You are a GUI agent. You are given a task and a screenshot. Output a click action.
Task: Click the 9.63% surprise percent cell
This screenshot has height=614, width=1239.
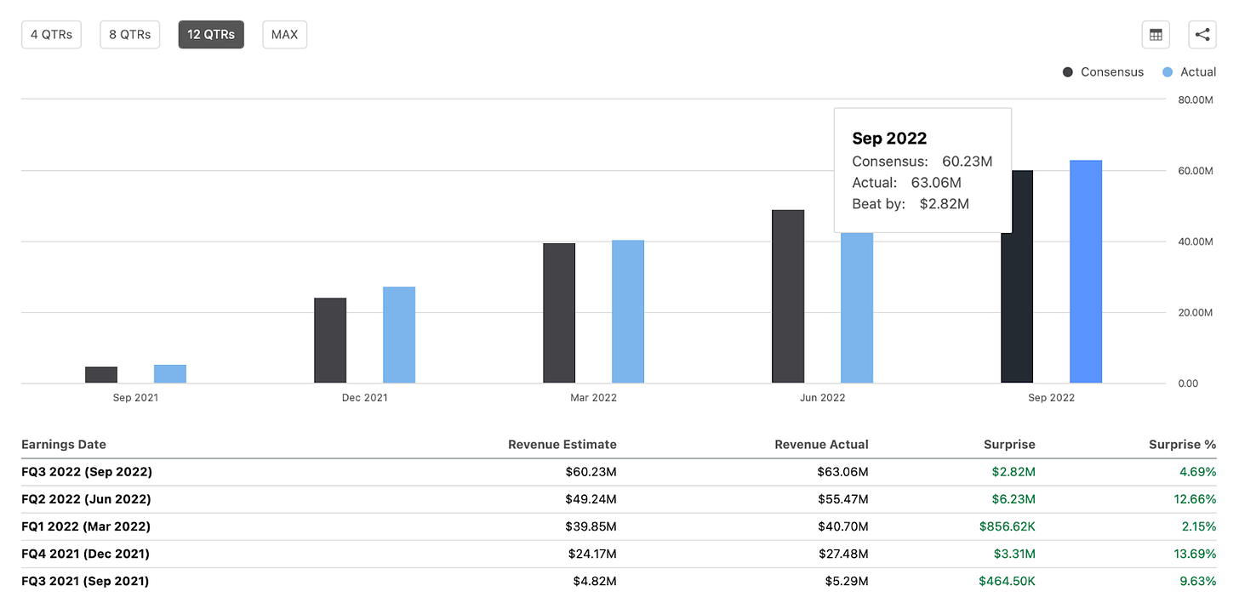(1198, 581)
